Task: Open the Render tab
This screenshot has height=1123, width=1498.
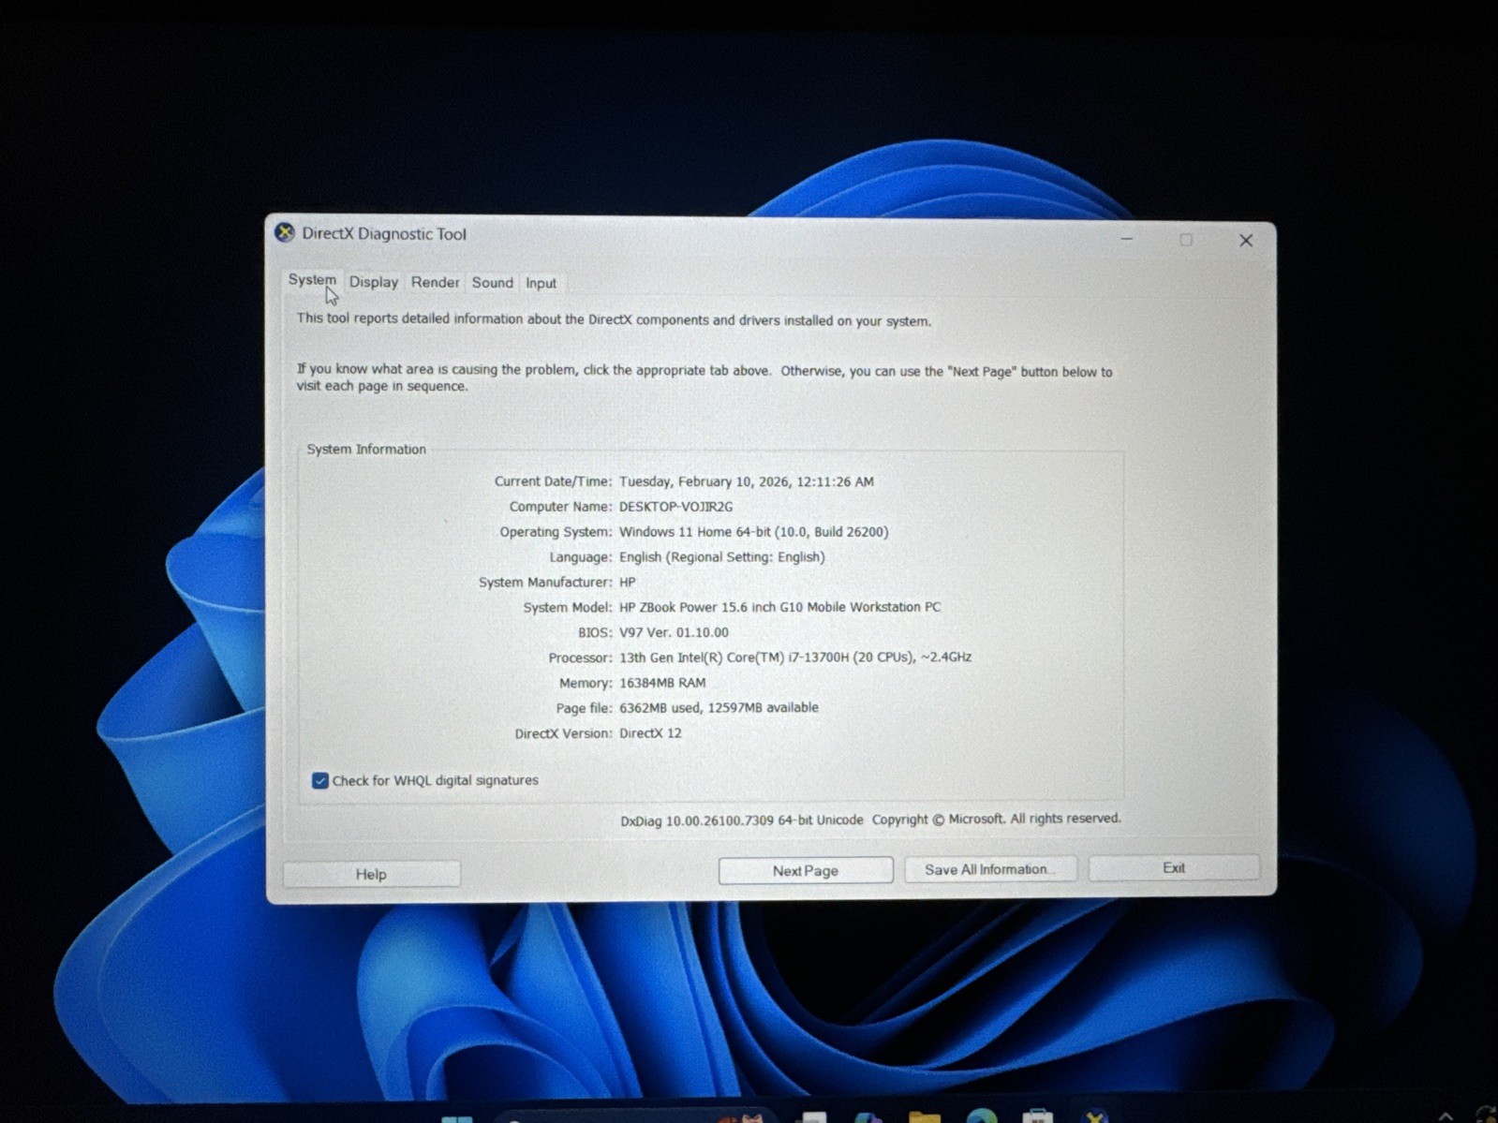Action: point(435,282)
